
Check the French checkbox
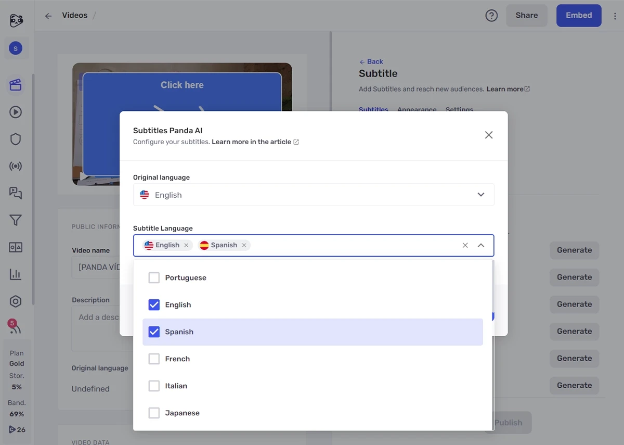pos(154,359)
